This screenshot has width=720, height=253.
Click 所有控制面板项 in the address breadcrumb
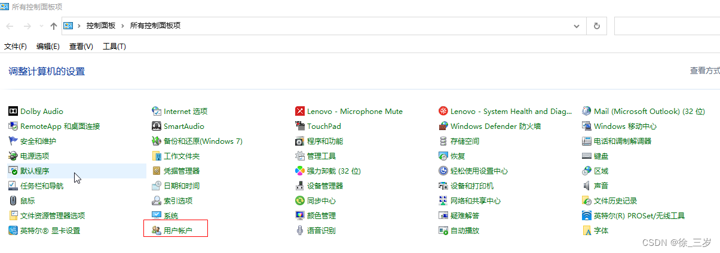[155, 26]
